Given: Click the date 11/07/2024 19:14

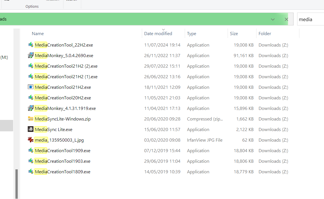Looking at the screenshot, I should (x=162, y=45).
